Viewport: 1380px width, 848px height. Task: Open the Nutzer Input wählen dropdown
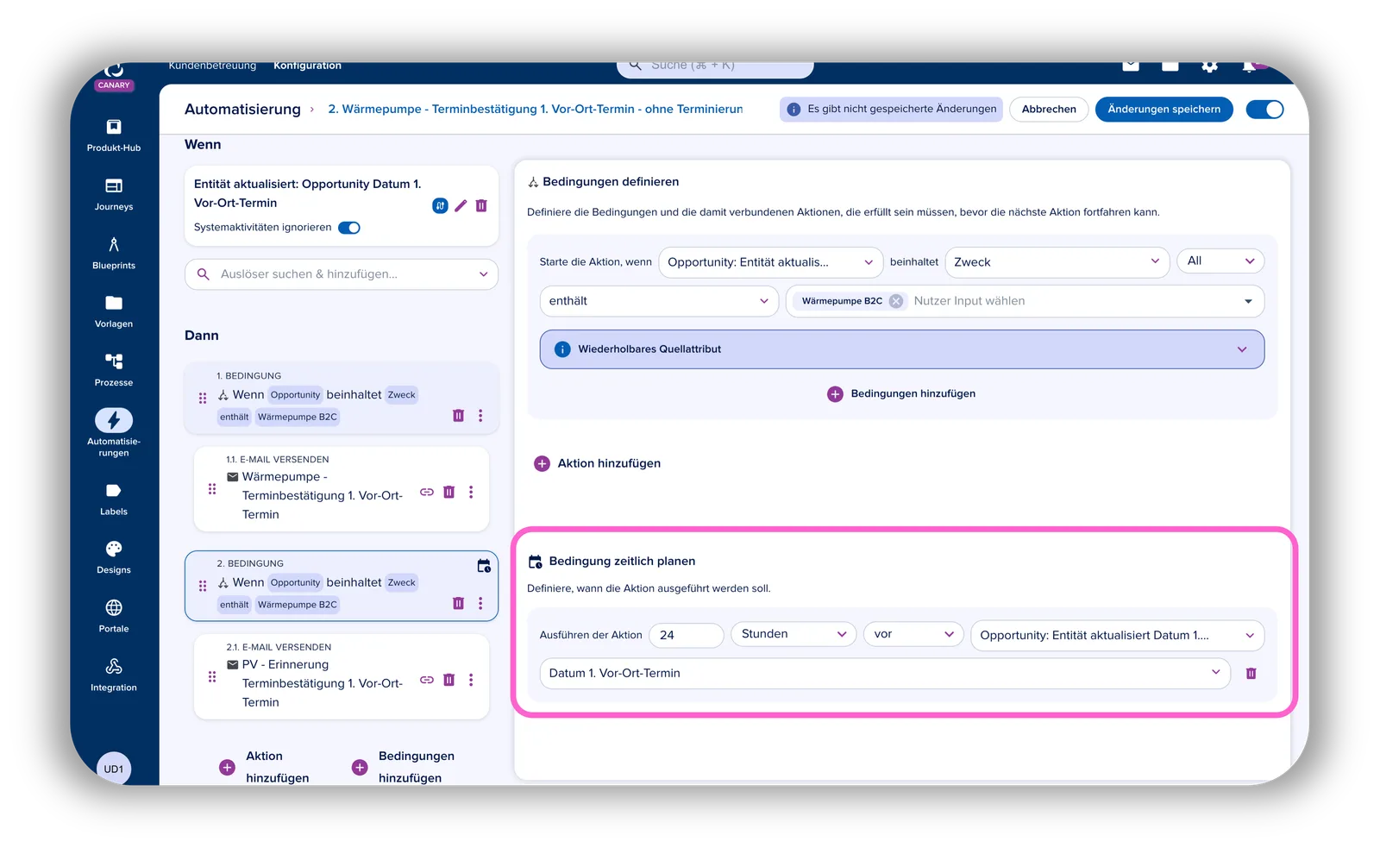1025,301
